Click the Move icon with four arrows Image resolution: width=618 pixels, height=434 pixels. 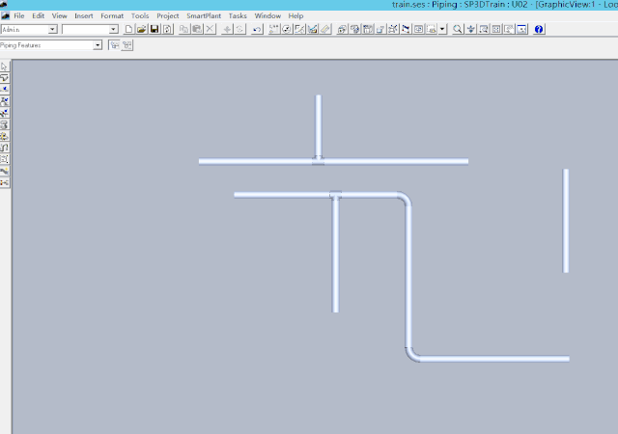coord(227,29)
